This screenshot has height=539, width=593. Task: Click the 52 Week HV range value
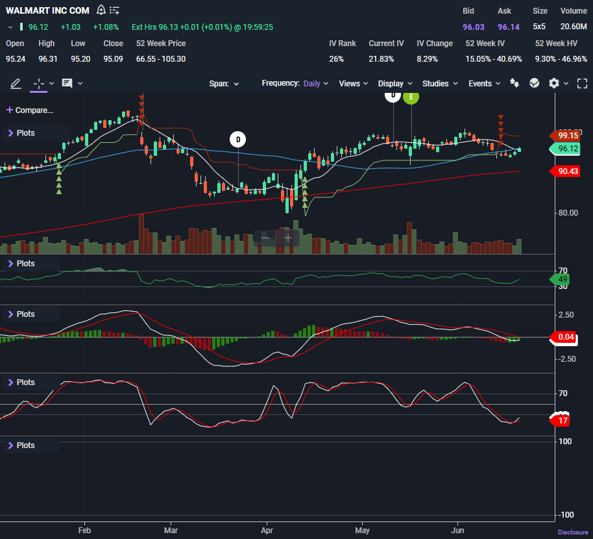pyautogui.click(x=561, y=59)
